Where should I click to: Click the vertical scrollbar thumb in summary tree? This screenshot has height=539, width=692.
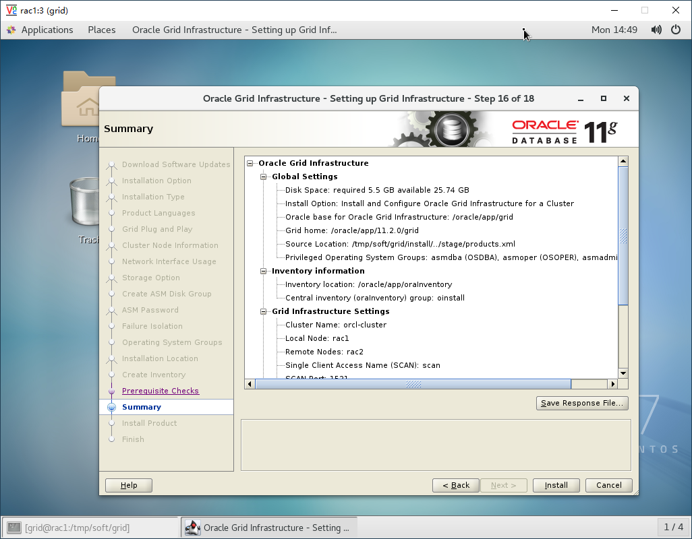623,236
